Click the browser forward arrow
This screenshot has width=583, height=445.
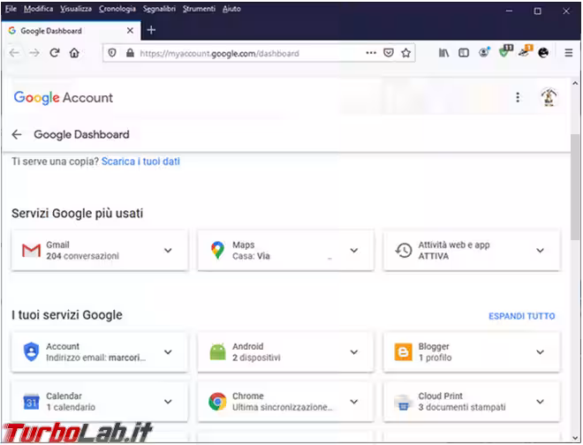point(34,53)
